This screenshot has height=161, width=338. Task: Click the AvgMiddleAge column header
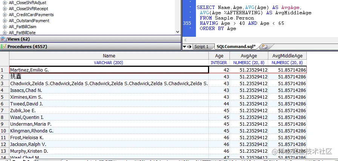point(287,56)
